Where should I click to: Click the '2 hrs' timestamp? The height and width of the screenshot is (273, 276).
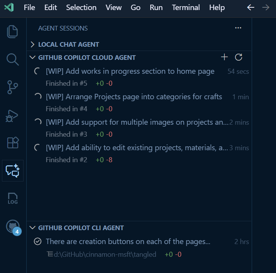pos(242,242)
